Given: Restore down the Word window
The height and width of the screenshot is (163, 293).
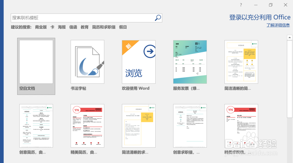Looking at the screenshot, I should tap(270, 5).
